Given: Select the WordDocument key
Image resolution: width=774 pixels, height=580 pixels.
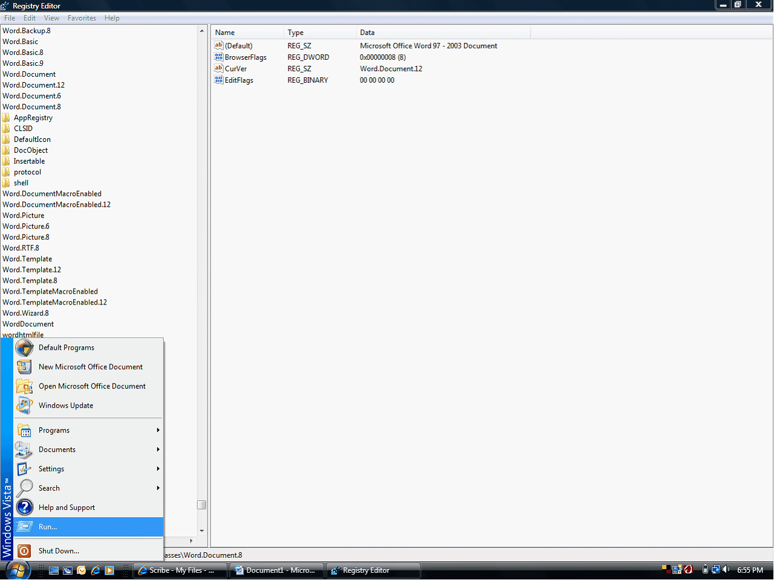Looking at the screenshot, I should click(28, 324).
